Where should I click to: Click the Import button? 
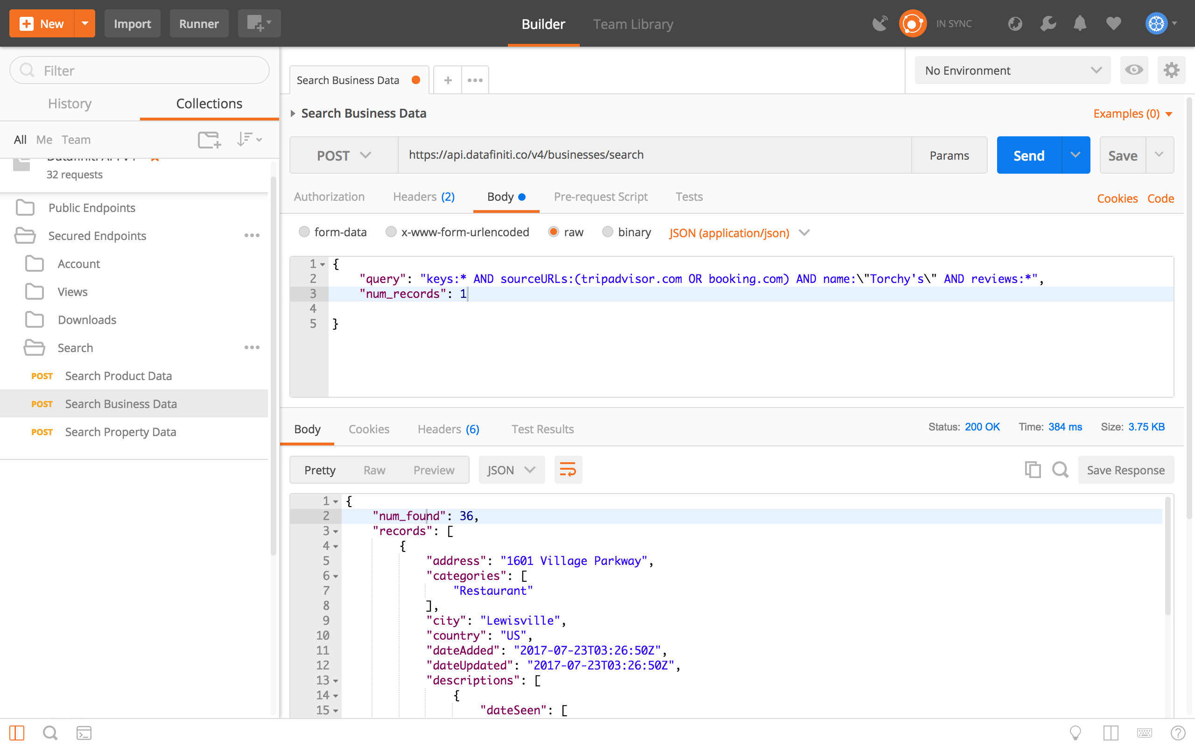(x=132, y=23)
